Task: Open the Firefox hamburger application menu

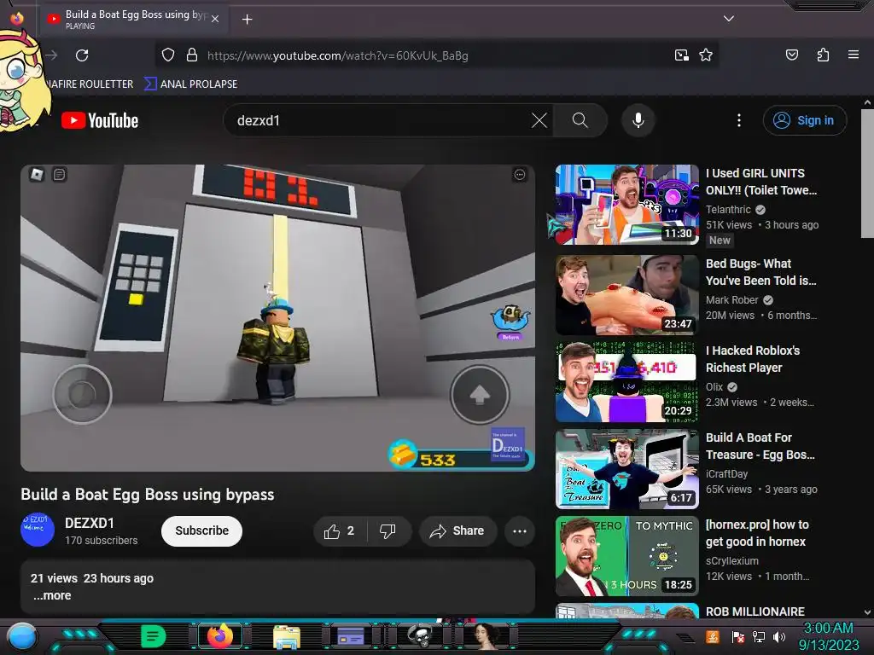Action: point(853,55)
